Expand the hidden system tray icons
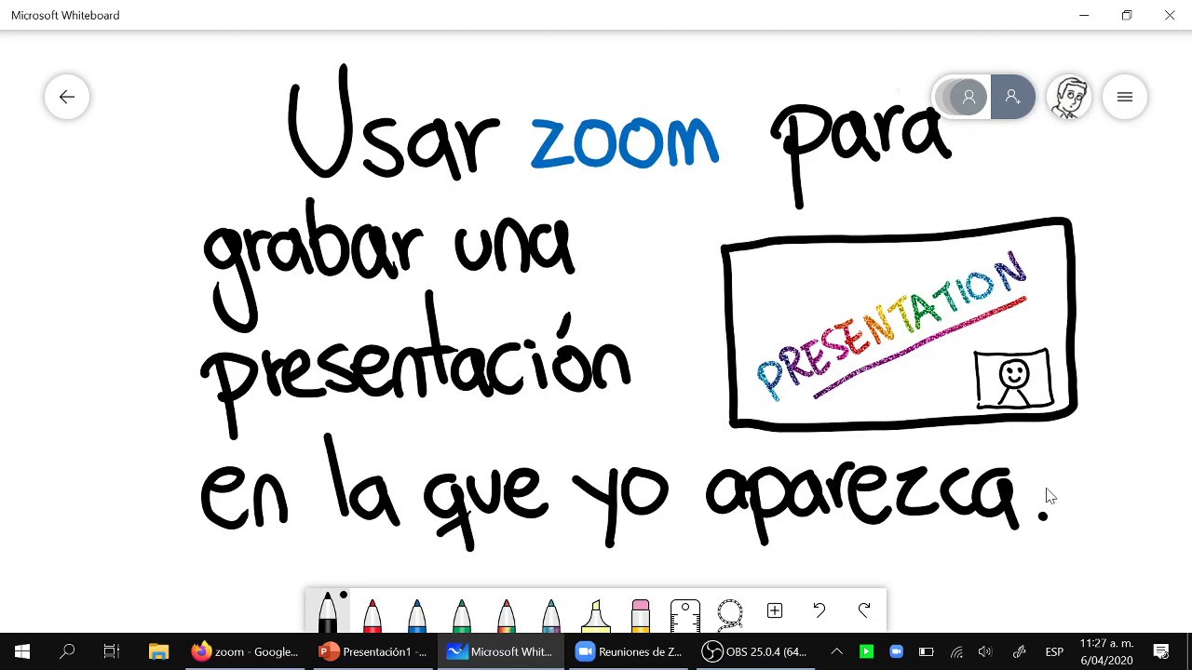 tap(836, 651)
